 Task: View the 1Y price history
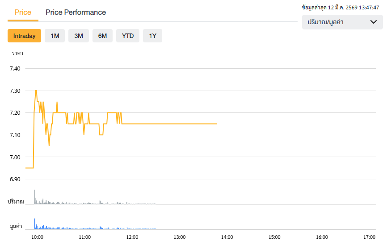pyautogui.click(x=152, y=36)
